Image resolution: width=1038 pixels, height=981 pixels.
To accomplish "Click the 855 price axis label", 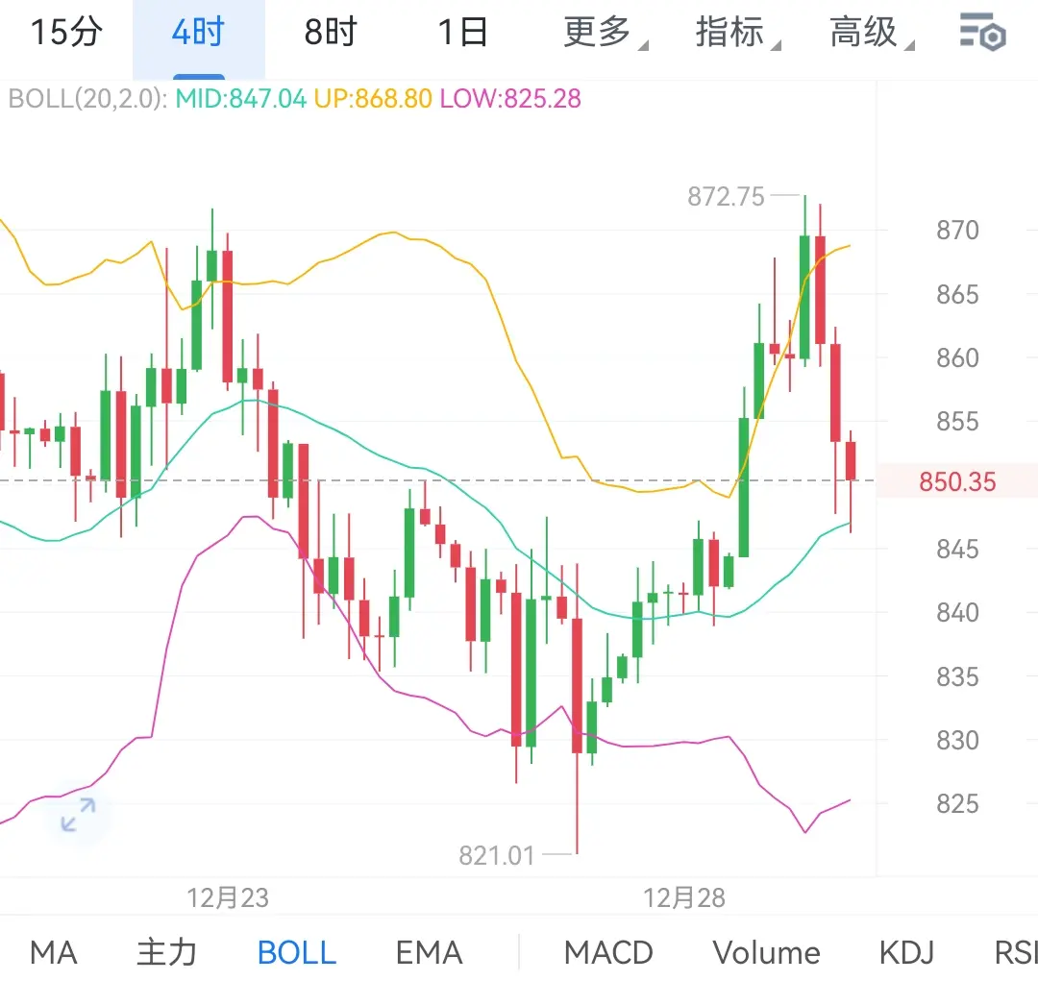I will click(957, 421).
